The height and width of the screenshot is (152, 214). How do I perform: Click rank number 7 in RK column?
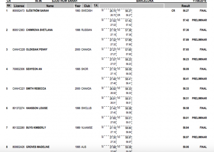tap(7, 128)
